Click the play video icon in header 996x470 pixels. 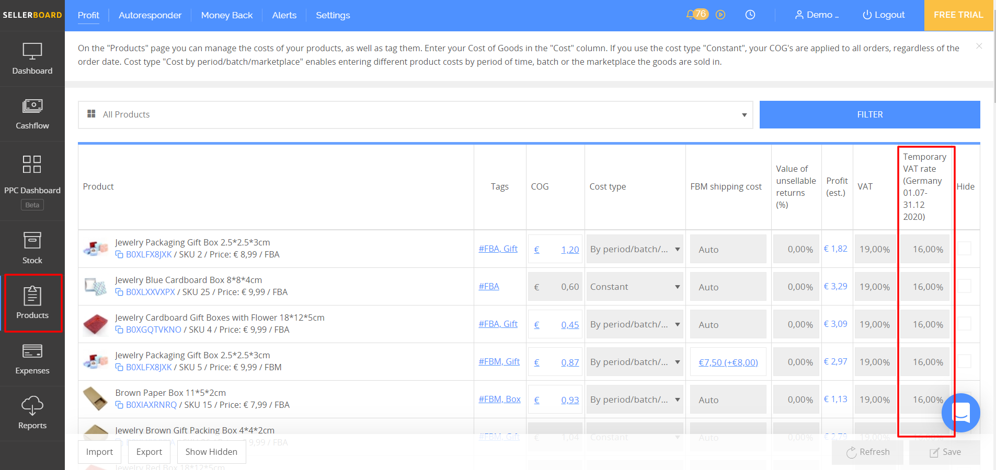pos(720,15)
